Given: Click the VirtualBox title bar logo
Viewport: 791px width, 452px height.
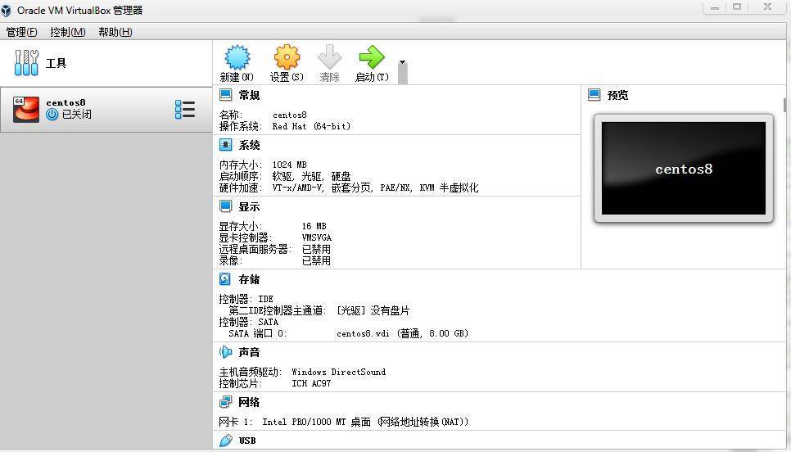Looking at the screenshot, I should (x=6, y=10).
